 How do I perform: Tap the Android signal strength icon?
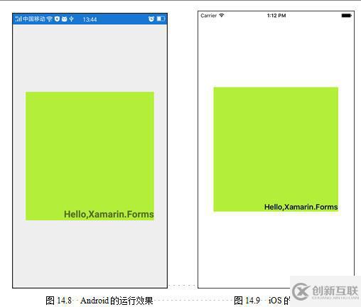[x=18, y=18]
